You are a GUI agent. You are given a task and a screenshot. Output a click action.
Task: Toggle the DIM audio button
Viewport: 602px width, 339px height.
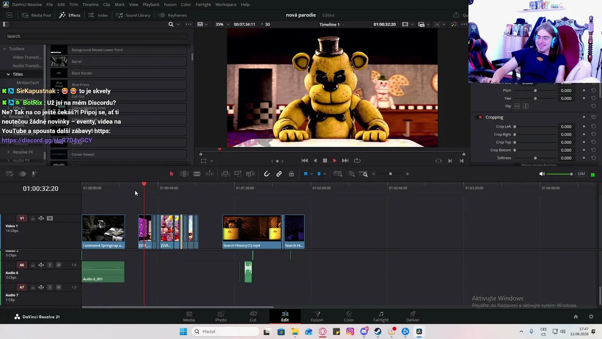[x=581, y=174]
